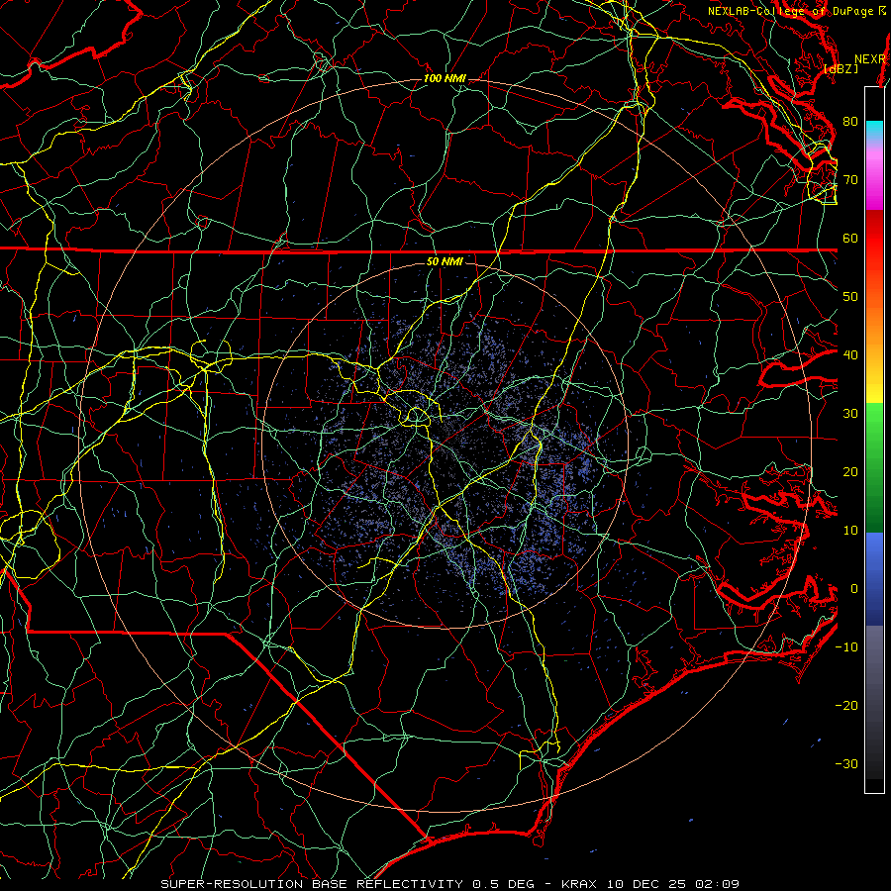
Task: Click the -10 dBZ scale value
Action: (846, 646)
